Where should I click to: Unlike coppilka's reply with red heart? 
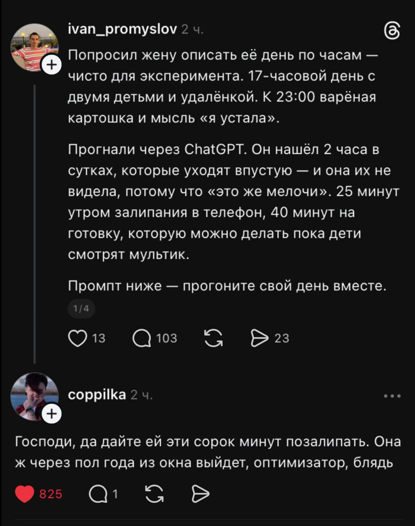(25, 494)
